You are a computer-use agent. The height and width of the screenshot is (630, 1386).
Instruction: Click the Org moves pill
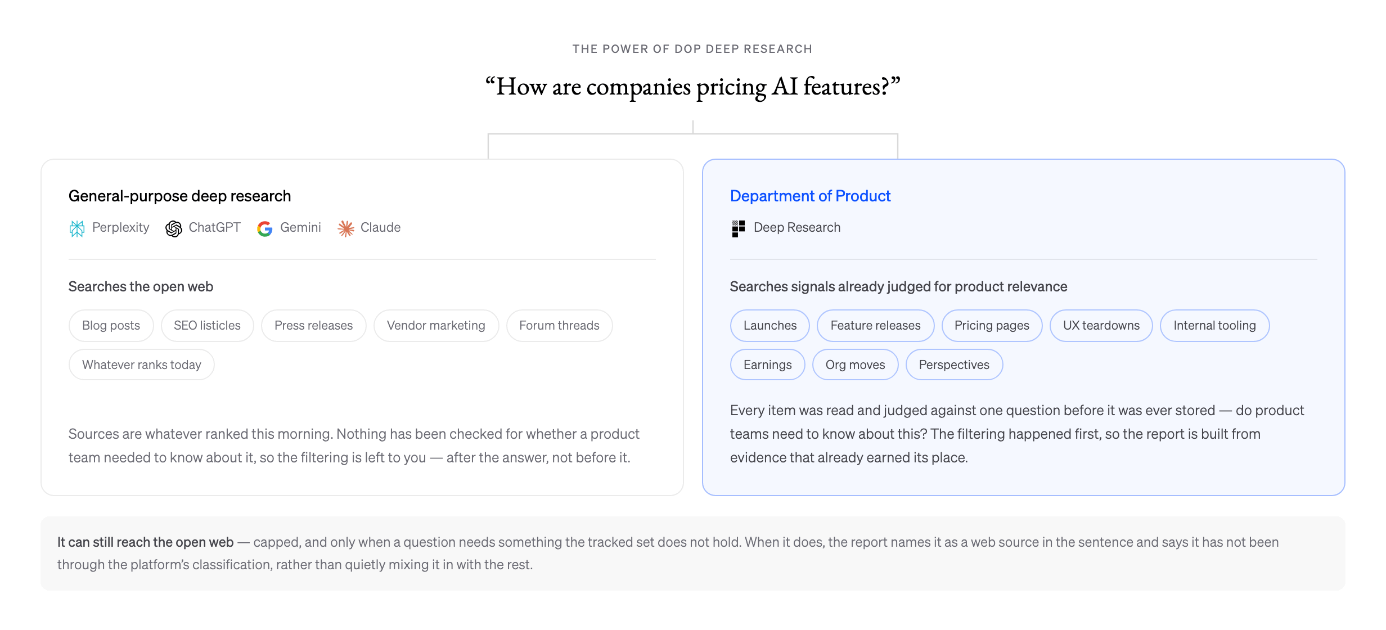(855, 365)
